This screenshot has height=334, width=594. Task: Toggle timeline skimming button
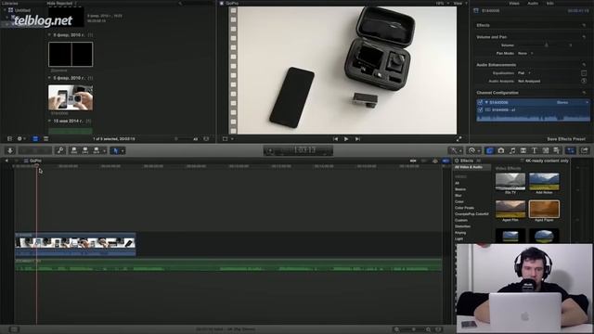click(413, 161)
